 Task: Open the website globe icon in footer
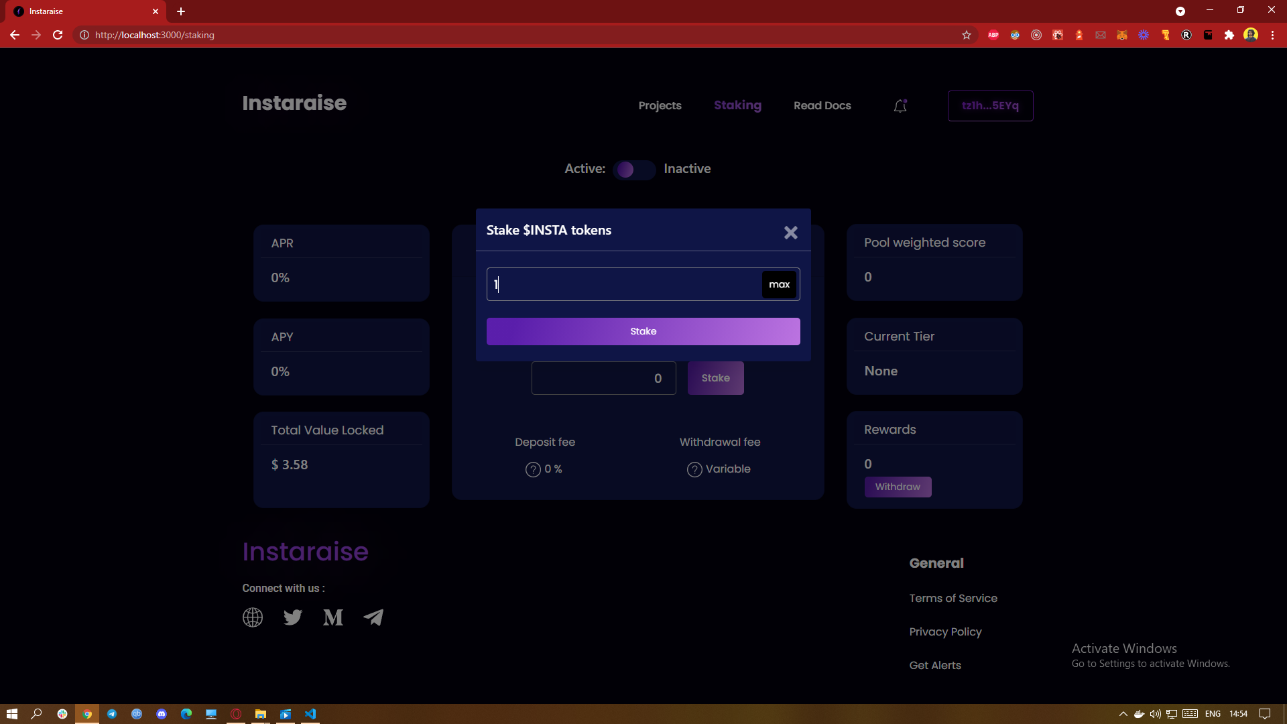tap(253, 617)
